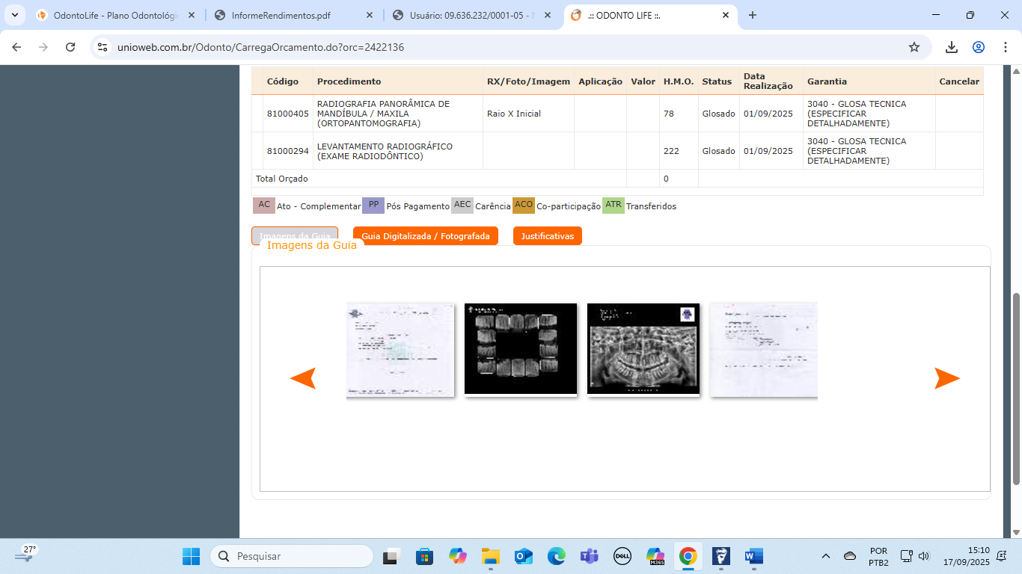Image resolution: width=1022 pixels, height=574 pixels.
Task: Click the right orange carousel arrow
Action: point(946,378)
